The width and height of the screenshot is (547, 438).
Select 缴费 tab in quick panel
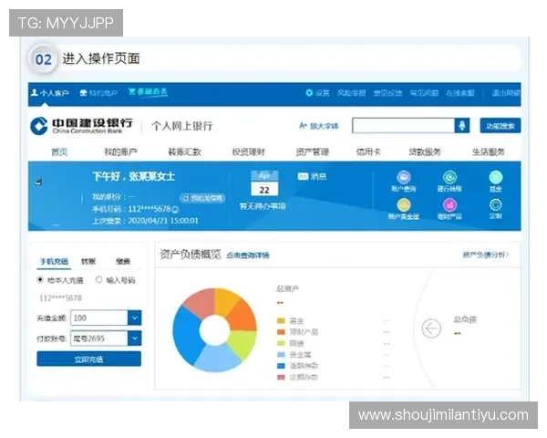click(x=123, y=261)
